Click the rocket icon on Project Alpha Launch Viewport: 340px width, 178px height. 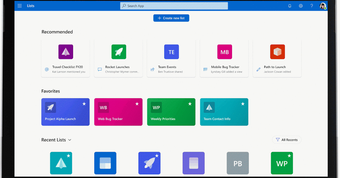50,107
